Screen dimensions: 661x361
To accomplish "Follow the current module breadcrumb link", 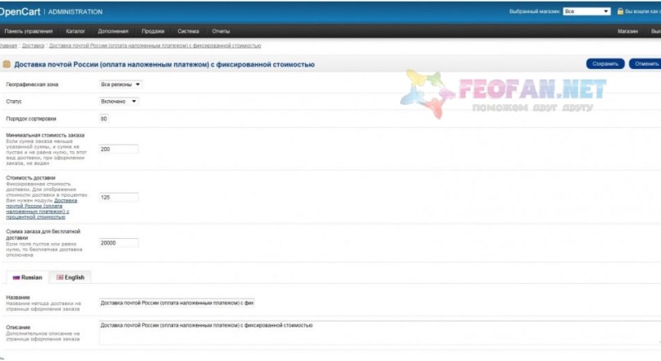I will [x=155, y=46].
